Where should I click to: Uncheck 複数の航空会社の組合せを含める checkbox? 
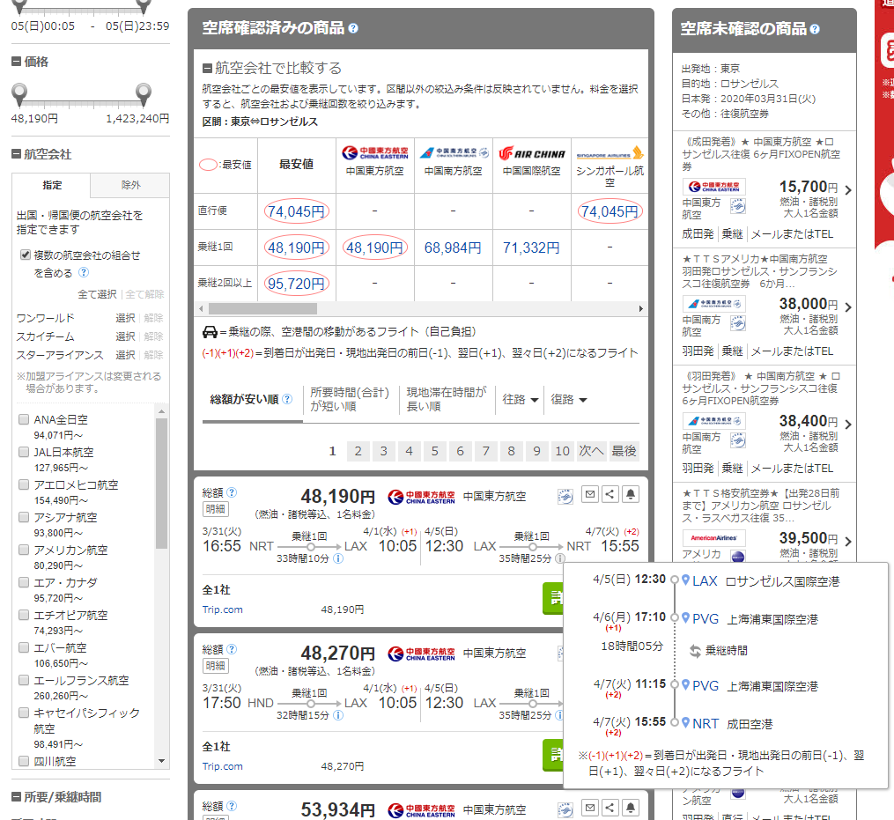pyautogui.click(x=26, y=255)
